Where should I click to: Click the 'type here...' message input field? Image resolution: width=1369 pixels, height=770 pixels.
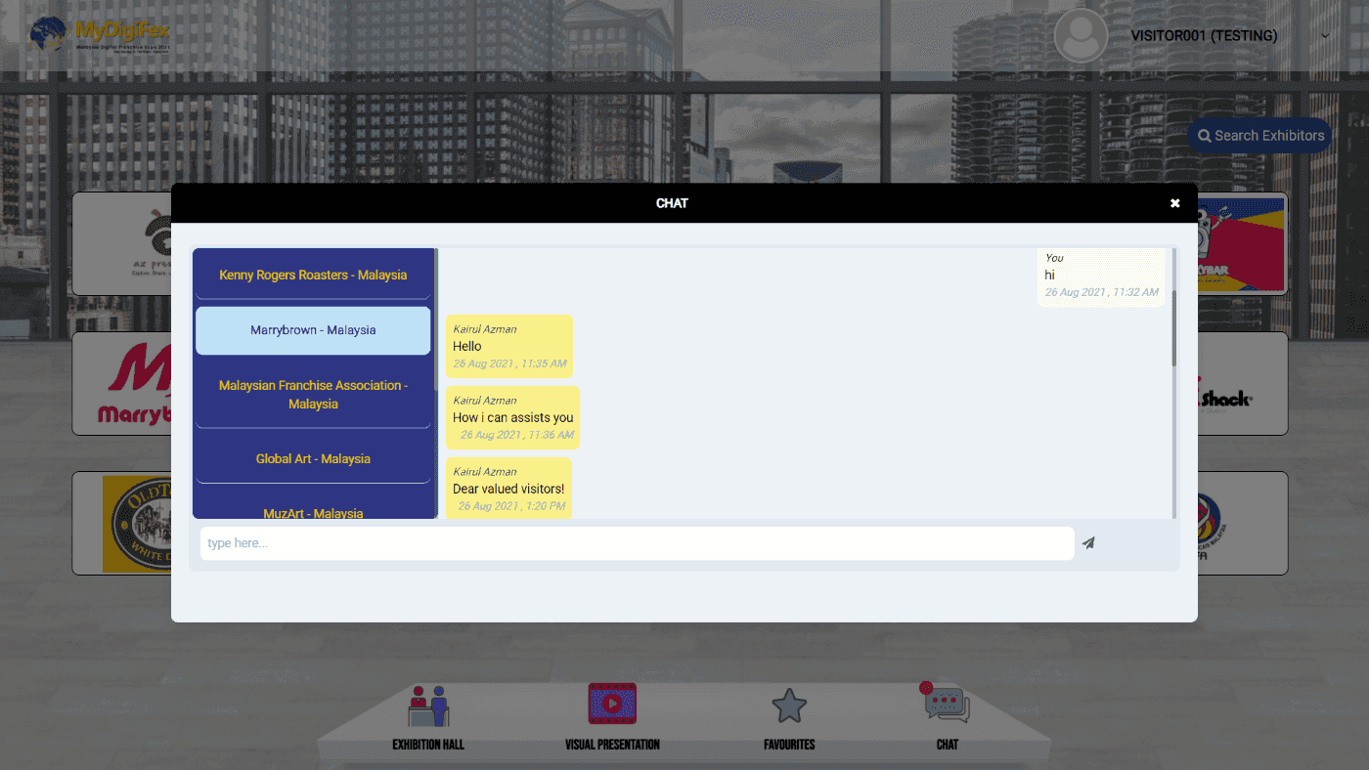[636, 542]
